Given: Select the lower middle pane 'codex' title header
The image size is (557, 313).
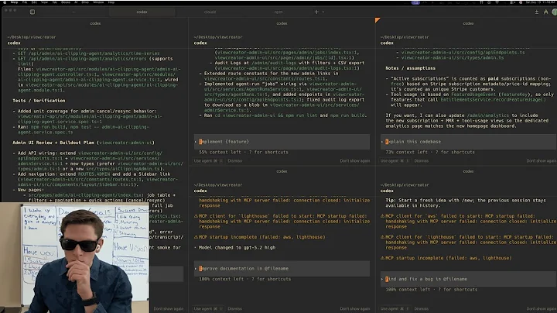Looking at the screenshot, I should 282,171.
